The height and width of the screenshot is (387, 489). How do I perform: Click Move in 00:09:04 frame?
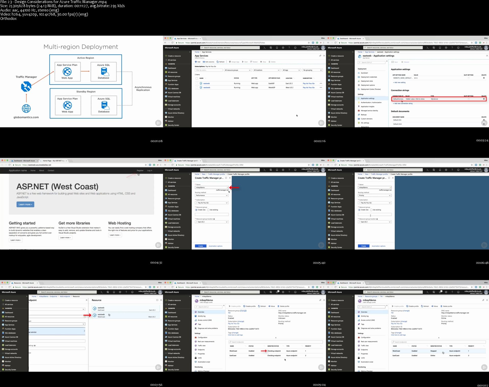click(x=271, y=306)
